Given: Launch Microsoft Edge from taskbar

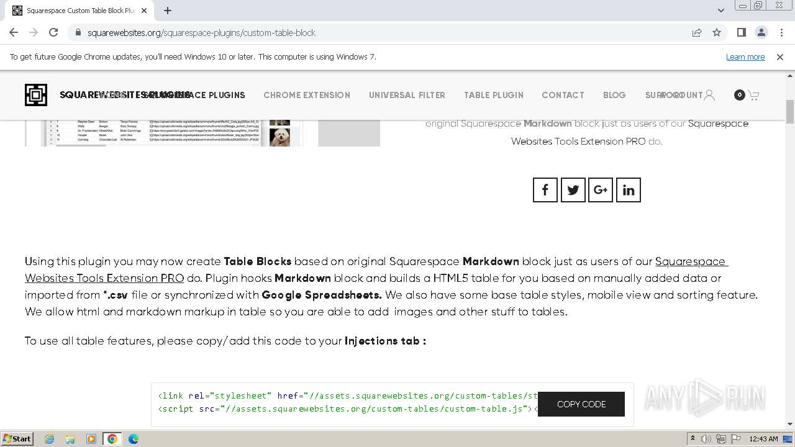Looking at the screenshot, I should coord(134,439).
